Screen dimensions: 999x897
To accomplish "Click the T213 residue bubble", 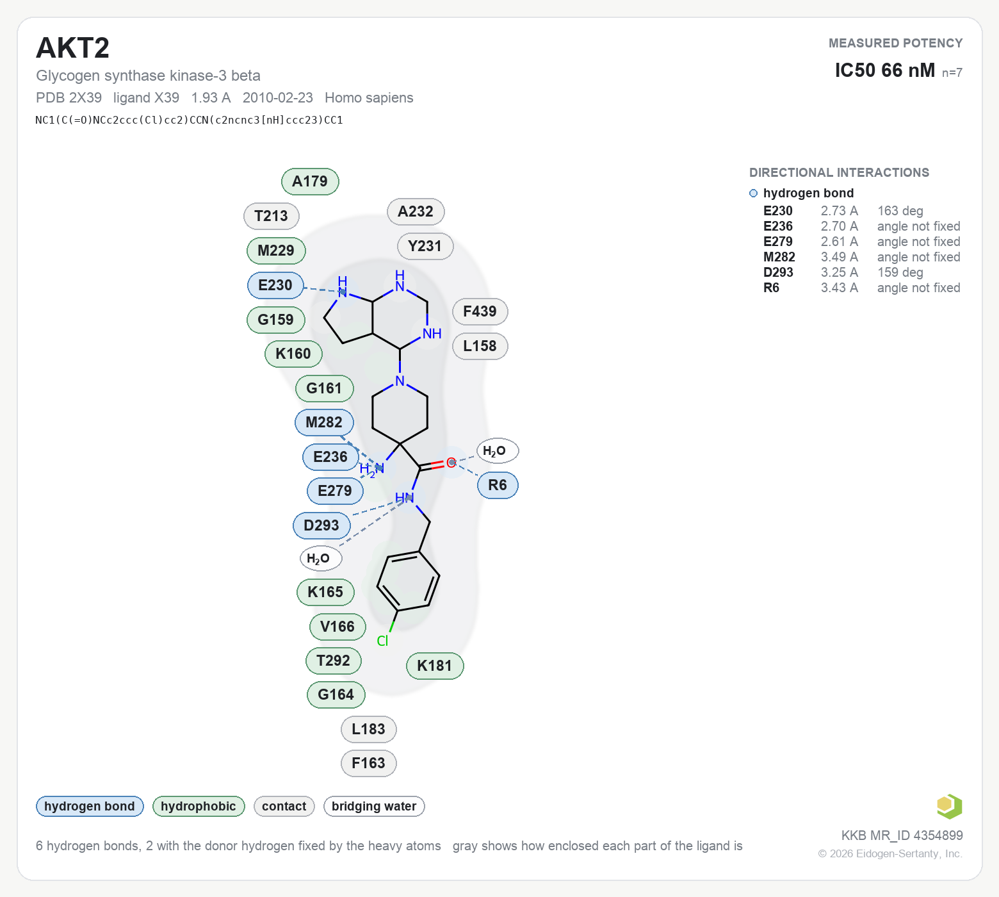I will point(272,216).
